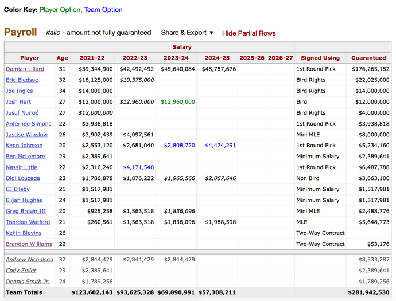Screen dimensions: 396x301
Task: Click the Greg Brown III link
Action: pos(26,211)
